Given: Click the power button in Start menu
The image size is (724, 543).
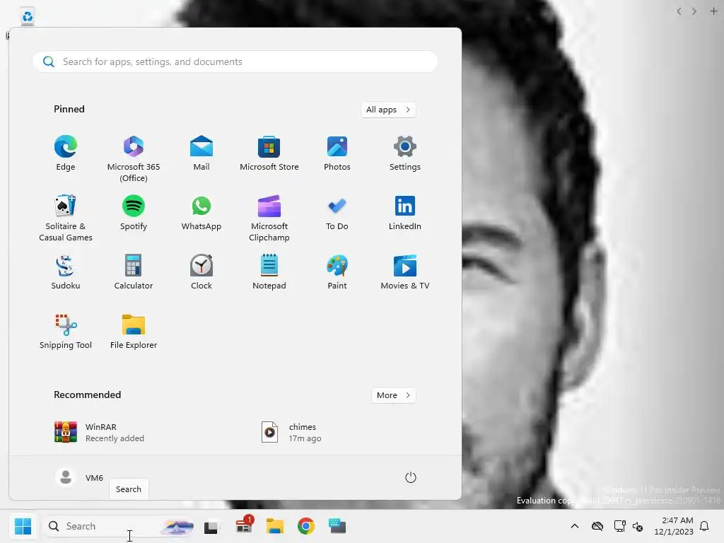Looking at the screenshot, I should (411, 477).
